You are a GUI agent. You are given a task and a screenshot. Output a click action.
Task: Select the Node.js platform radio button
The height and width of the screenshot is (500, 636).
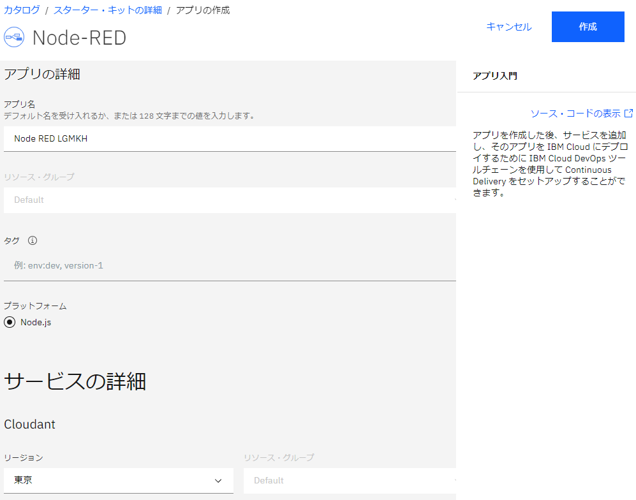coord(10,322)
